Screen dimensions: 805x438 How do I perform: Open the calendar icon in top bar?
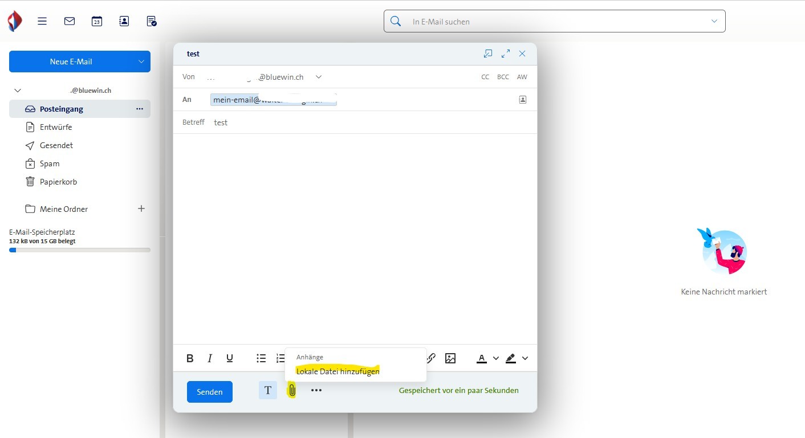(97, 22)
